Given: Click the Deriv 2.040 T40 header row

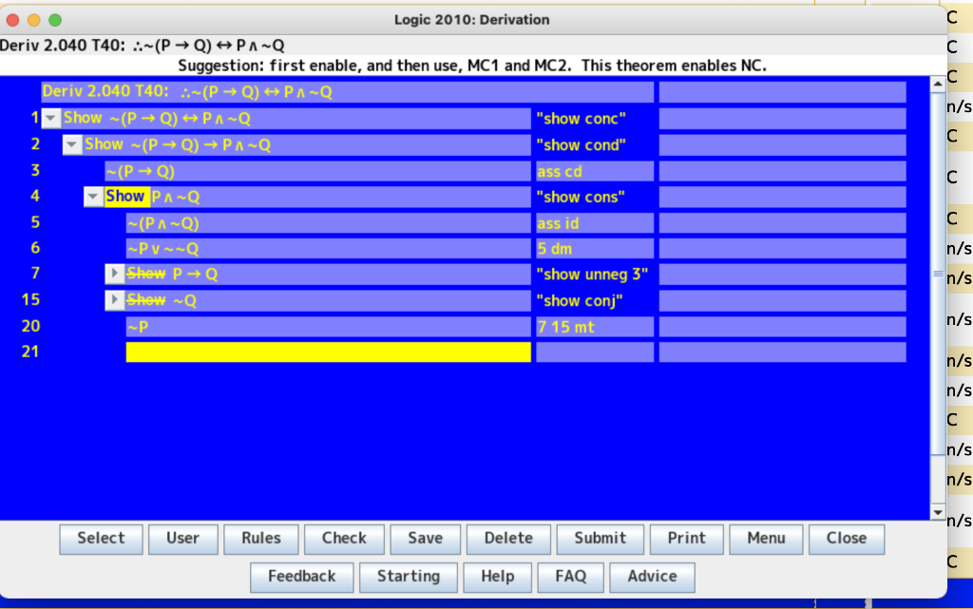Looking at the screenshot, I should (x=348, y=92).
